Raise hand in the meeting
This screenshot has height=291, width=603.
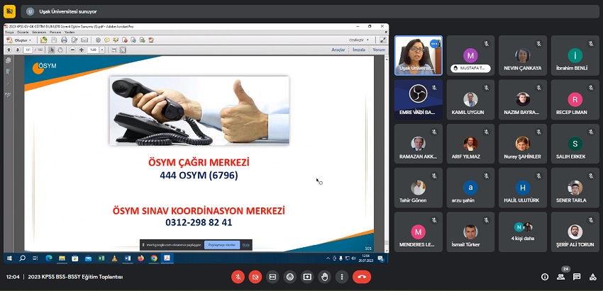[x=325, y=277]
